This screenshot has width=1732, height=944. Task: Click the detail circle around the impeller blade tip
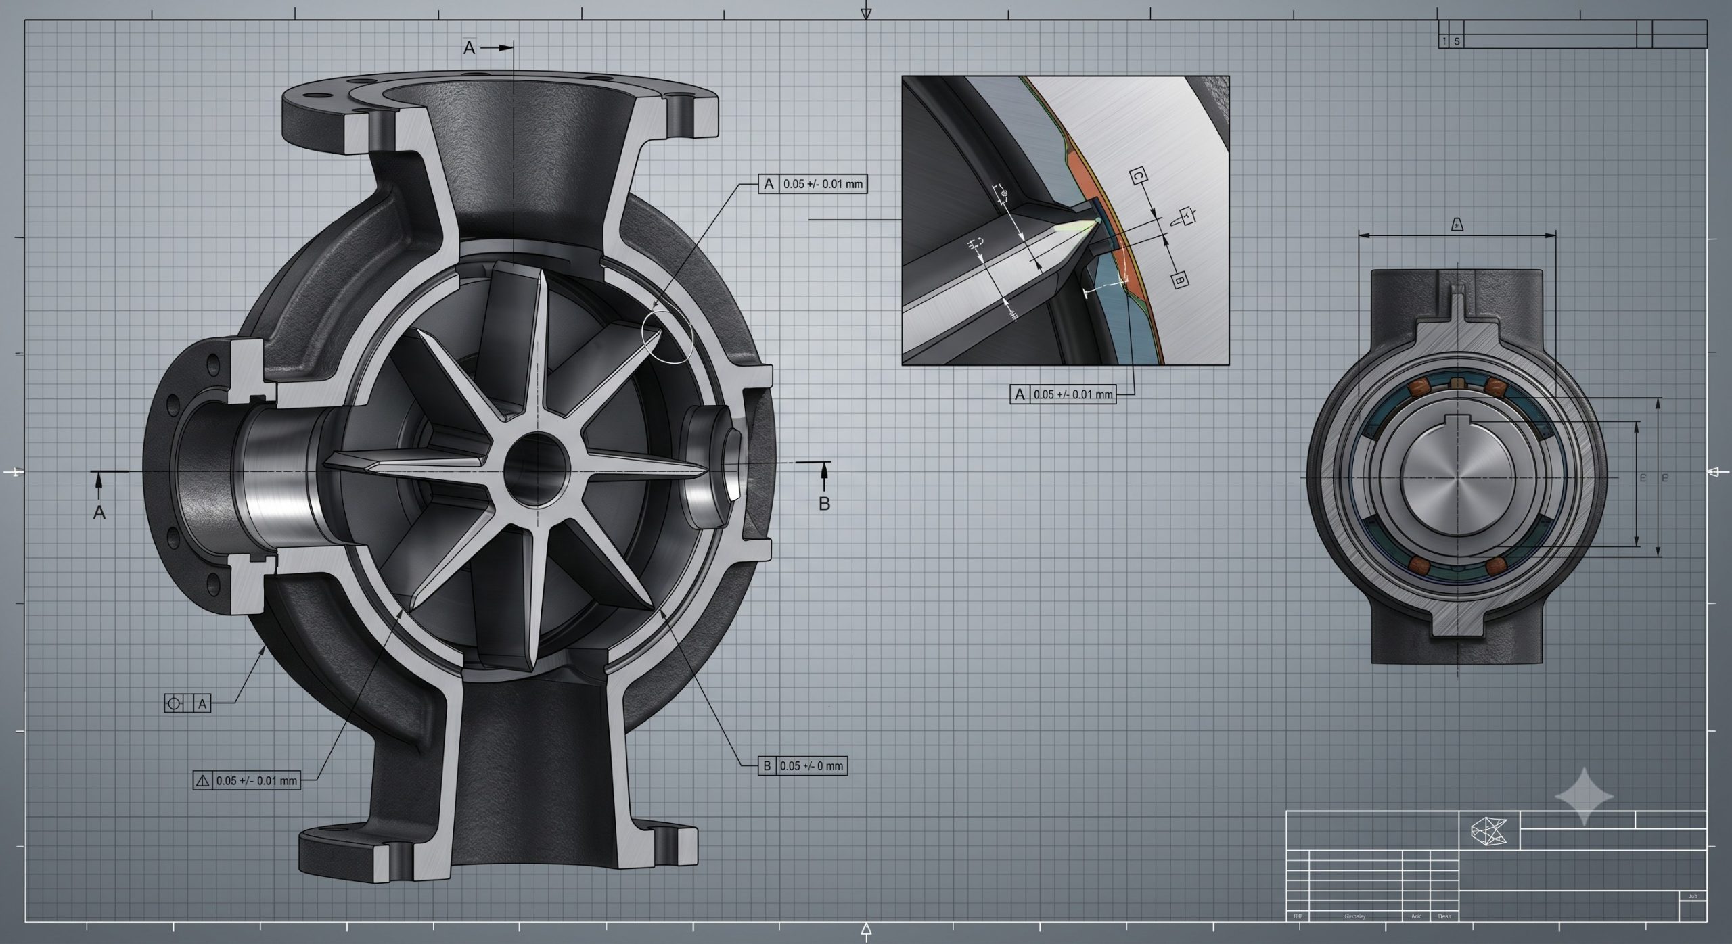pos(667,337)
